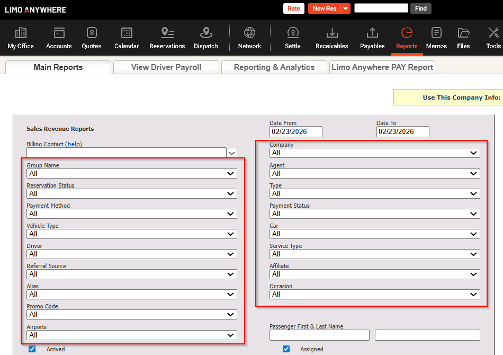
Task: Switch to the View Driver Payroll tab
Action: (x=166, y=67)
